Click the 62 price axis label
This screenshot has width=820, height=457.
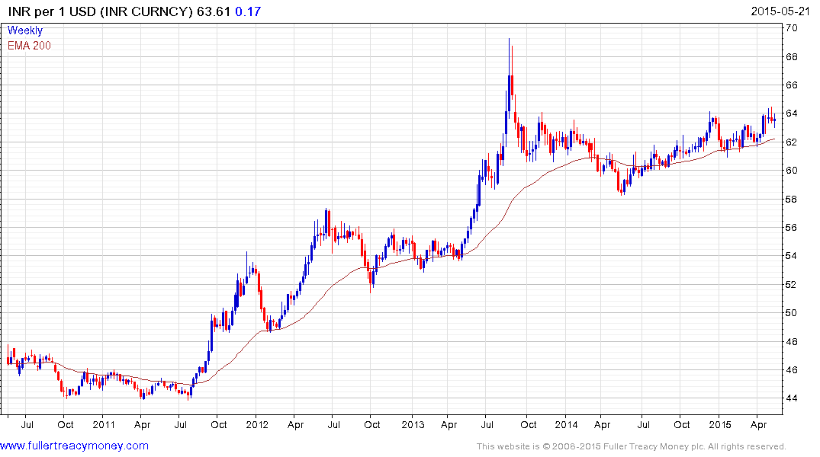click(x=792, y=142)
